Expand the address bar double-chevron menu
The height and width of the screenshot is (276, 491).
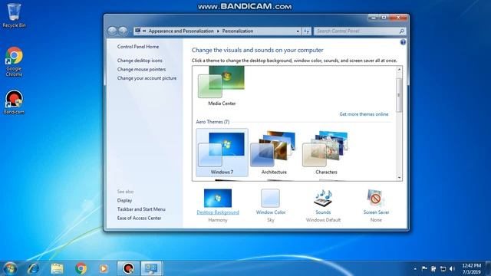point(144,31)
